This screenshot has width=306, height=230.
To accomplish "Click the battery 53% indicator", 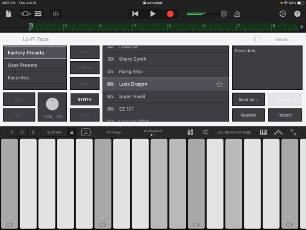I will click(x=296, y=3).
